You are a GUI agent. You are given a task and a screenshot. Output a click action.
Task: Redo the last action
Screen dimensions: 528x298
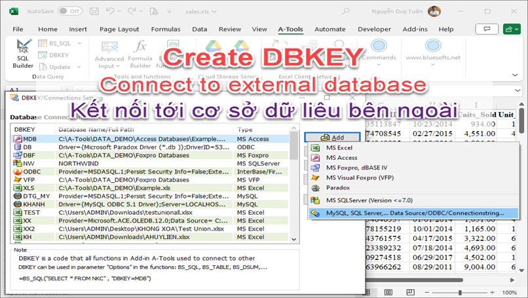(x=132, y=11)
